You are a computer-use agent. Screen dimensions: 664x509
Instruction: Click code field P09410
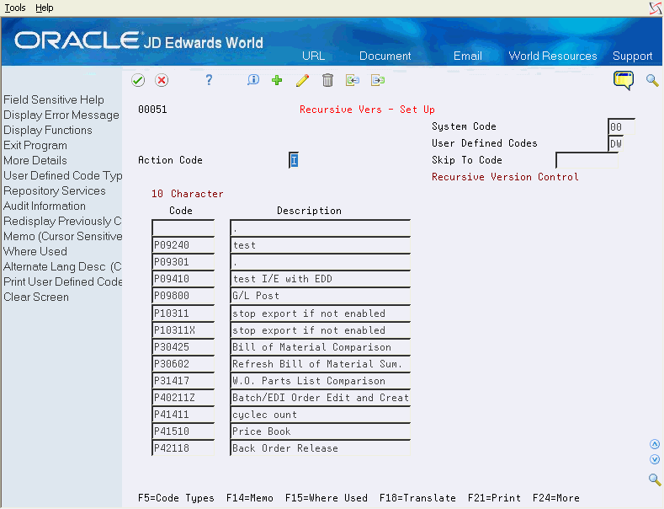point(183,279)
